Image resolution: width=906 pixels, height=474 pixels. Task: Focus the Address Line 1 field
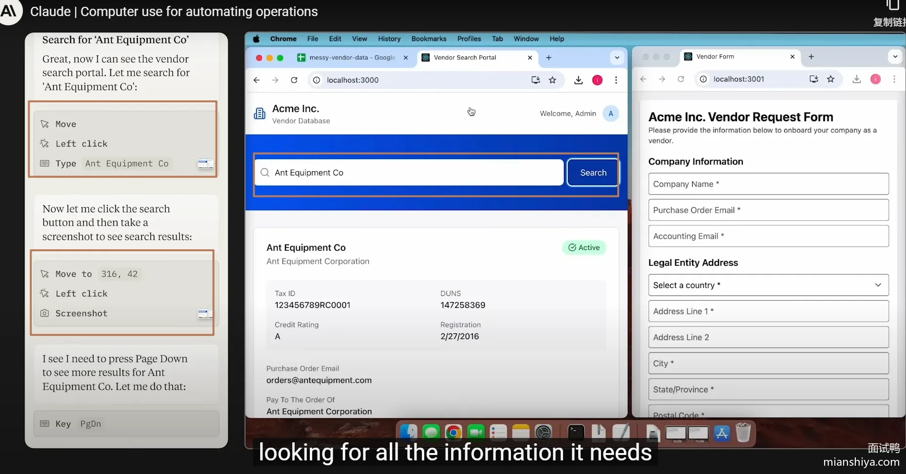[x=769, y=311]
